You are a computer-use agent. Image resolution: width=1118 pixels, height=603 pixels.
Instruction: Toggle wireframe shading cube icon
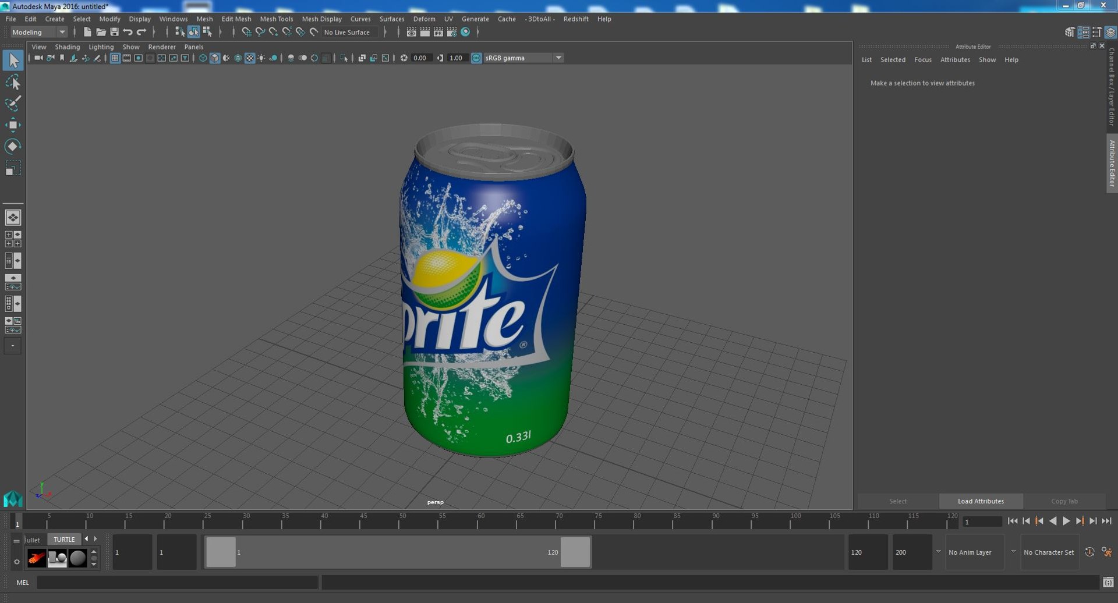click(203, 58)
